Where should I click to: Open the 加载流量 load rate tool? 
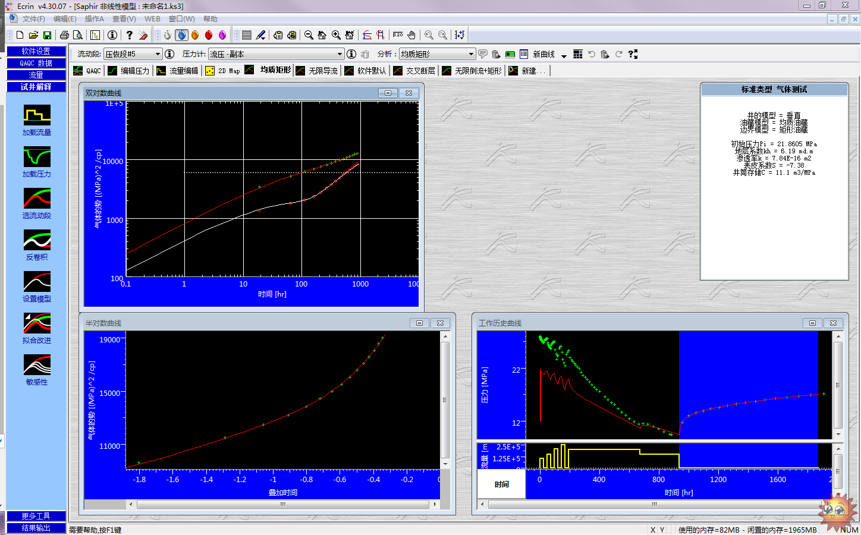coord(37,121)
